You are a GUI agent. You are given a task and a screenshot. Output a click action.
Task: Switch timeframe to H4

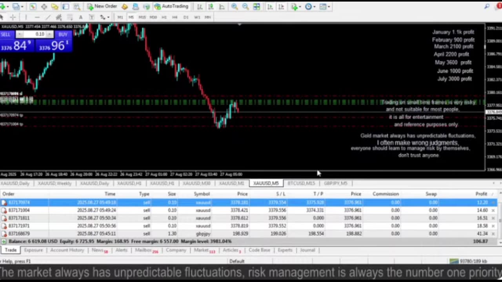coord(175,17)
